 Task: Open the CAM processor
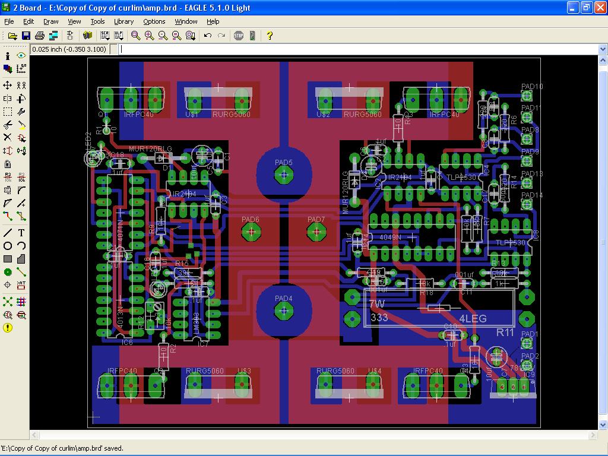tap(53, 36)
